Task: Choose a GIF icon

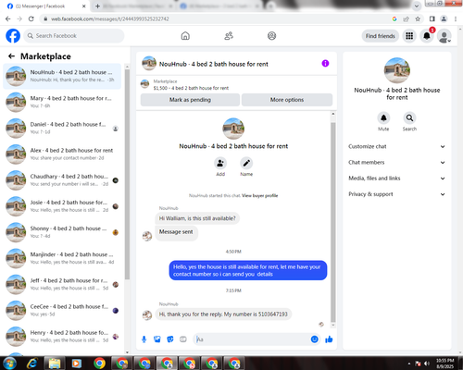Action: (x=183, y=339)
